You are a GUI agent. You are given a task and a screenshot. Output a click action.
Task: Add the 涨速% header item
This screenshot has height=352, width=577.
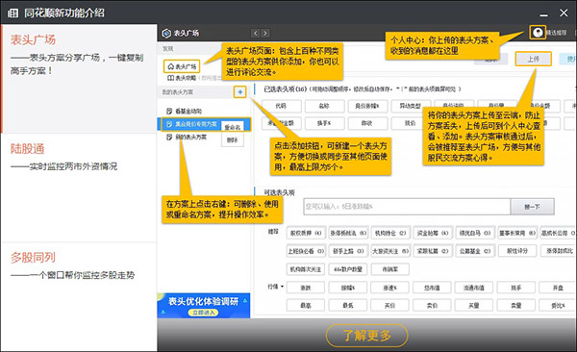(x=390, y=288)
